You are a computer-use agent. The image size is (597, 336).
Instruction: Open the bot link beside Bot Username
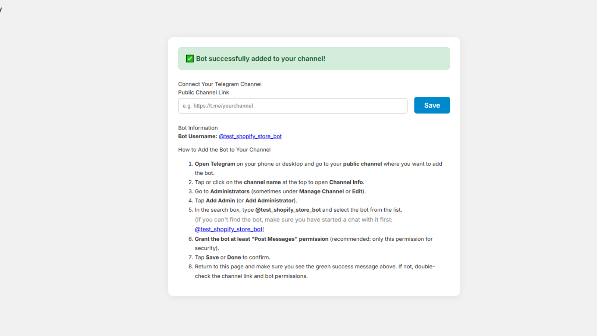250,136
